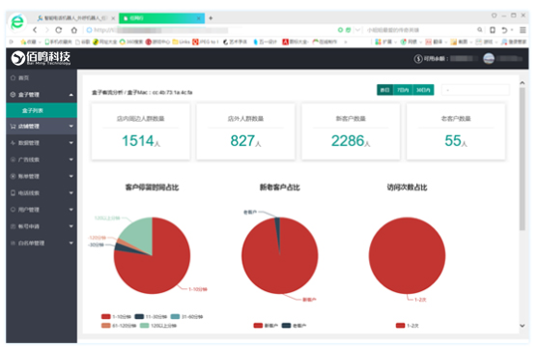The height and width of the screenshot is (349, 540).
Task: Switch to the first browser tab
Action: click(75, 18)
